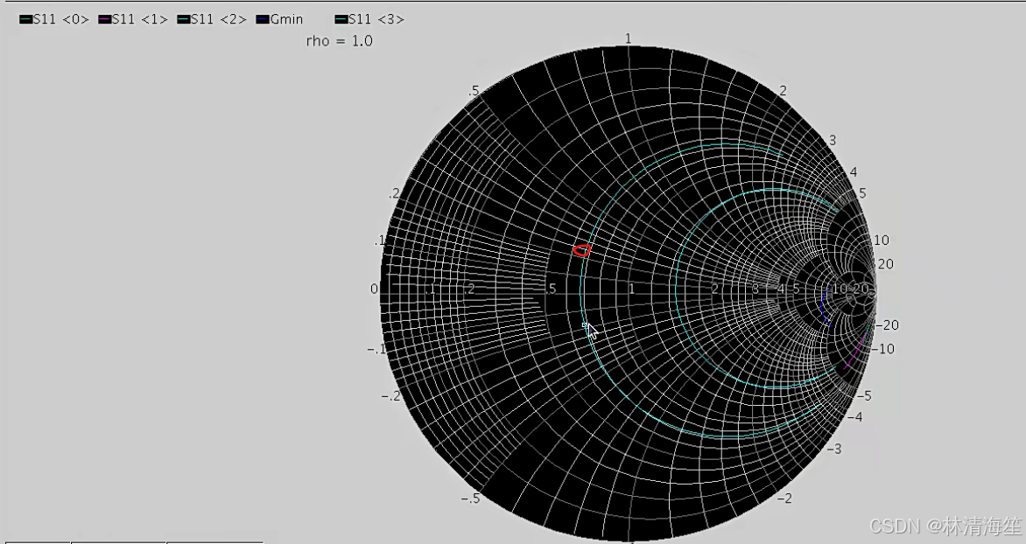Viewport: 1026px width, 544px height.
Task: Select the S11 <0> legend entry
Action: click(x=54, y=19)
